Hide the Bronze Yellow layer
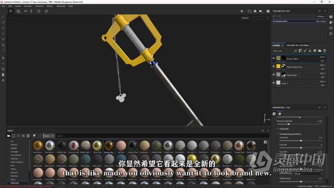Screen dimensions: 334x188 point(274,58)
